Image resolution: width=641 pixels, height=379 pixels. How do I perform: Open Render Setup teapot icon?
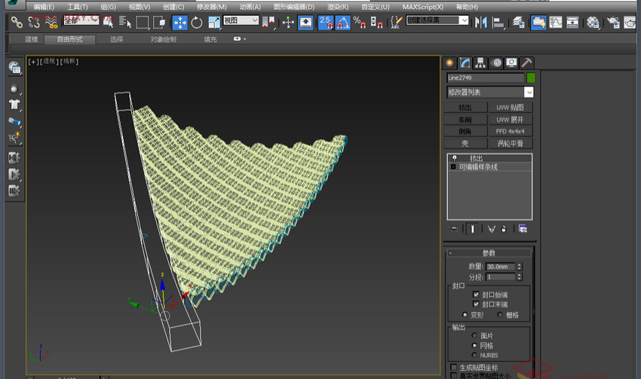point(613,22)
